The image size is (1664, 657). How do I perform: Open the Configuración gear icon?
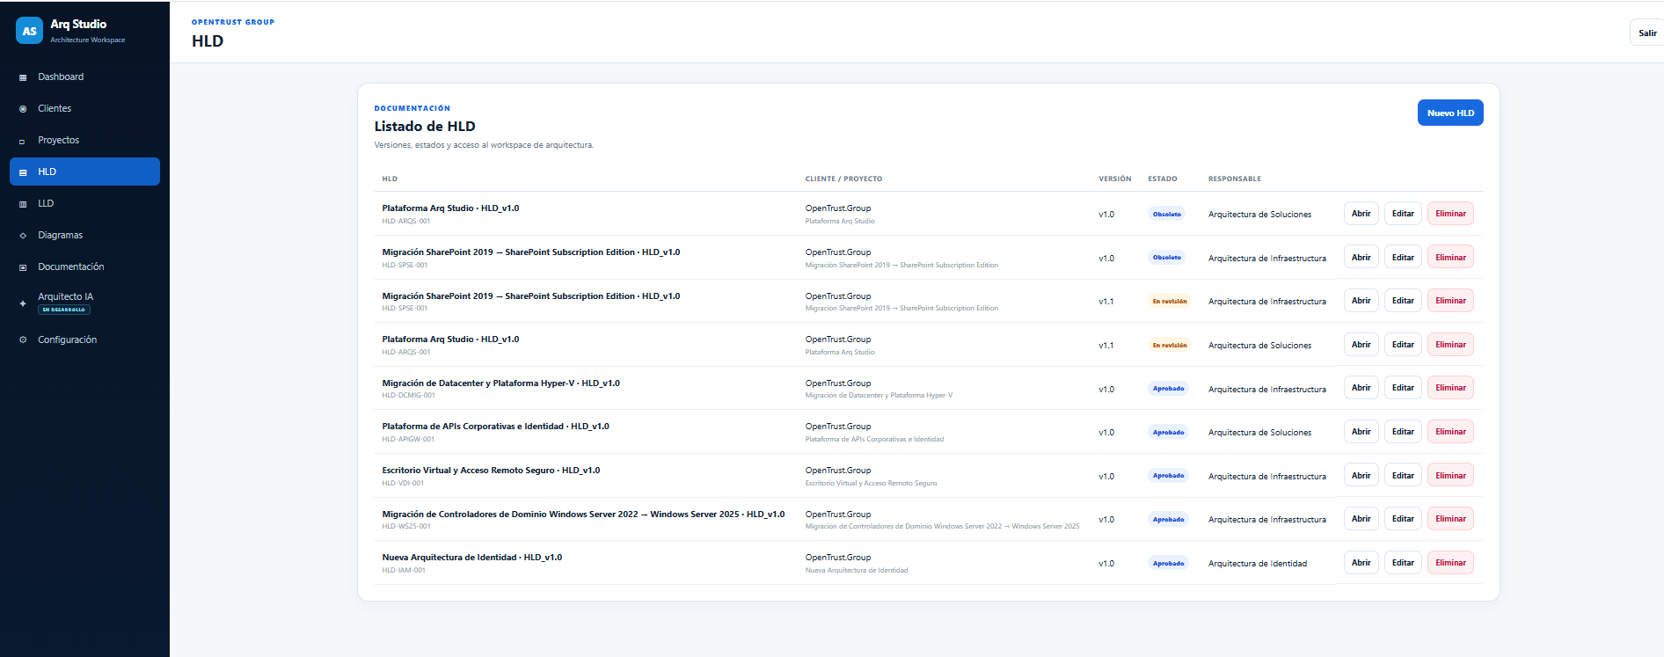[23, 339]
